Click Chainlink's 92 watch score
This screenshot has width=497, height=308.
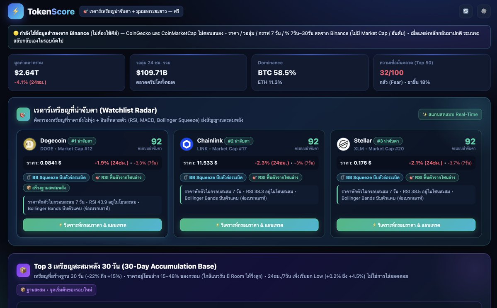pos(313,141)
